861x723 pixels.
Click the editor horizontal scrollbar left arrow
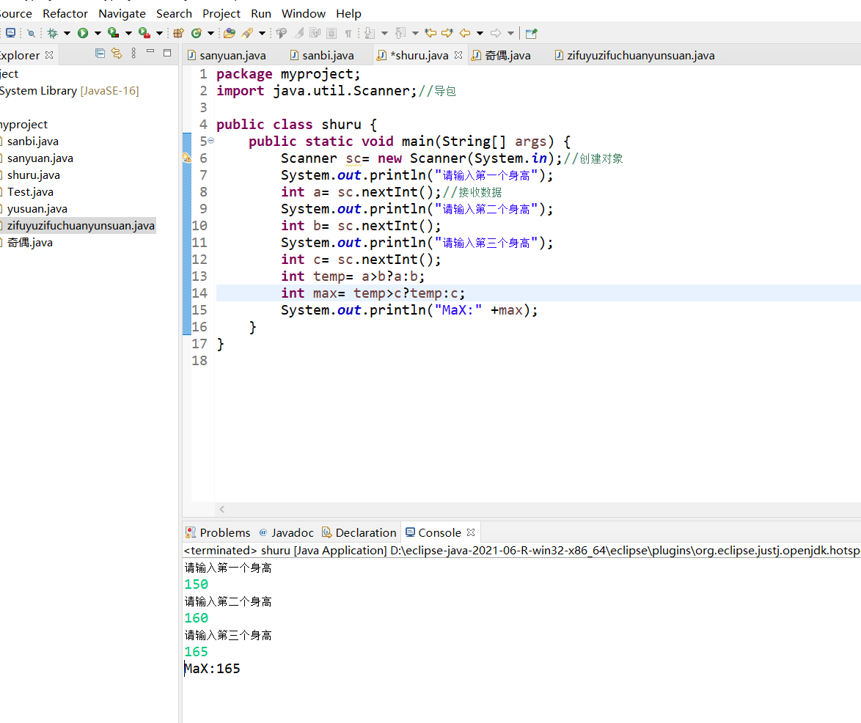click(x=221, y=509)
